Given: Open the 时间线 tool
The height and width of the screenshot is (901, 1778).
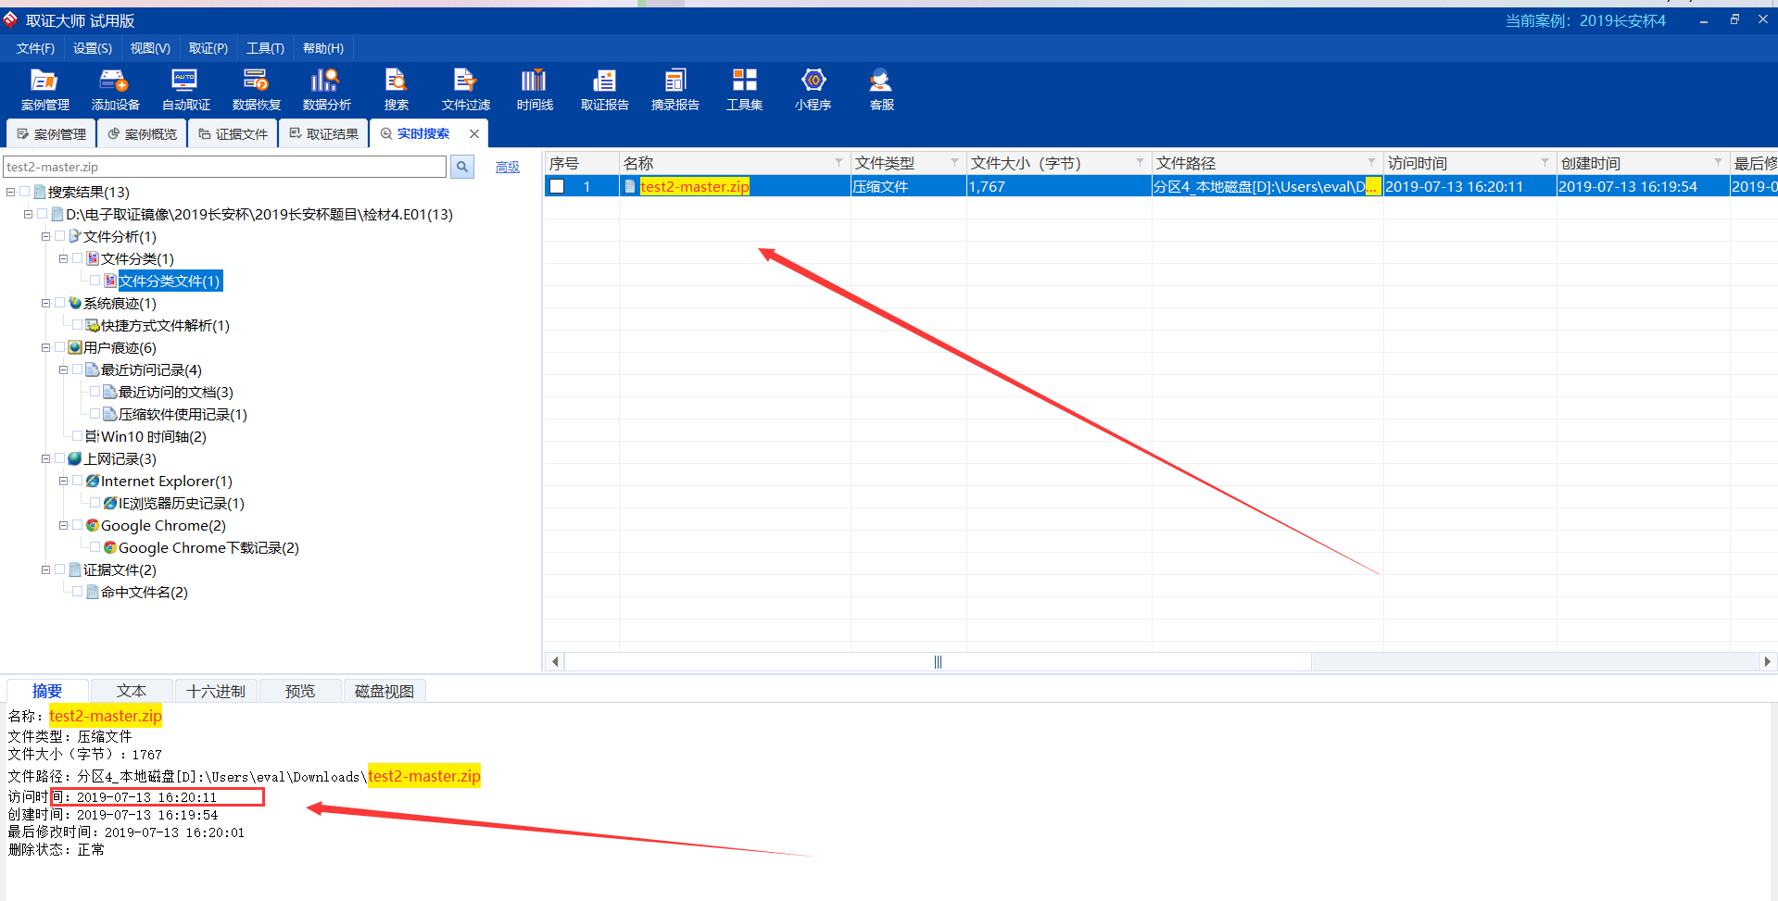Looking at the screenshot, I should [535, 90].
